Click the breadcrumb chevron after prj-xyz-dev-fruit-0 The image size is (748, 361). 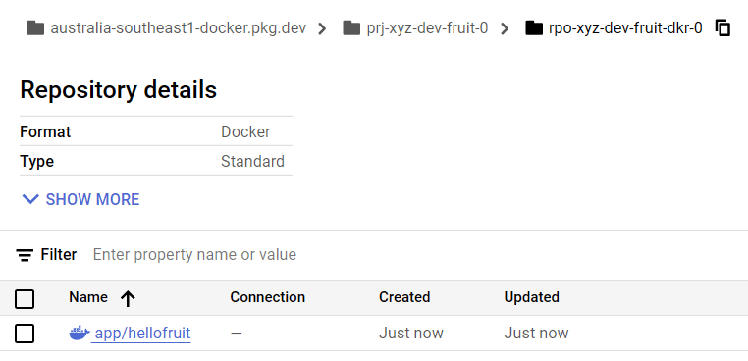(505, 29)
